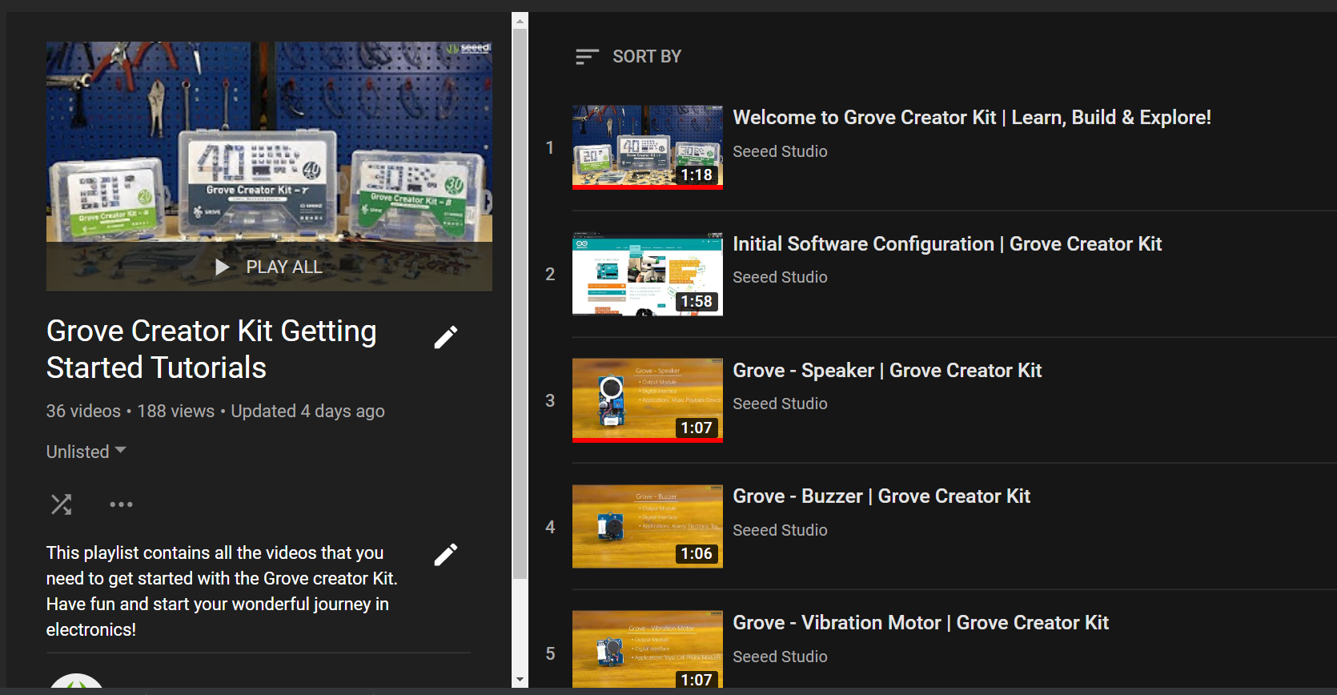Click the Welcome video thumbnail 1:18
The image size is (1337, 695).
tap(648, 147)
